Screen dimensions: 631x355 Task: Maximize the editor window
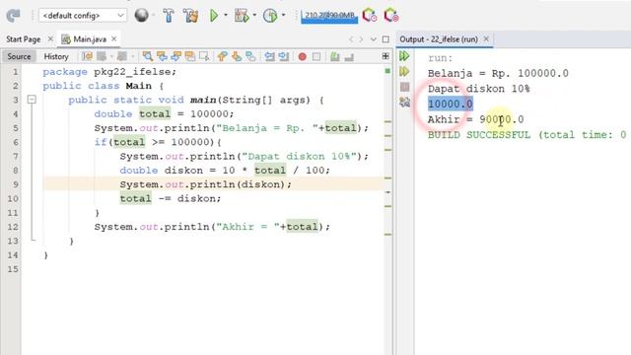[x=386, y=39]
